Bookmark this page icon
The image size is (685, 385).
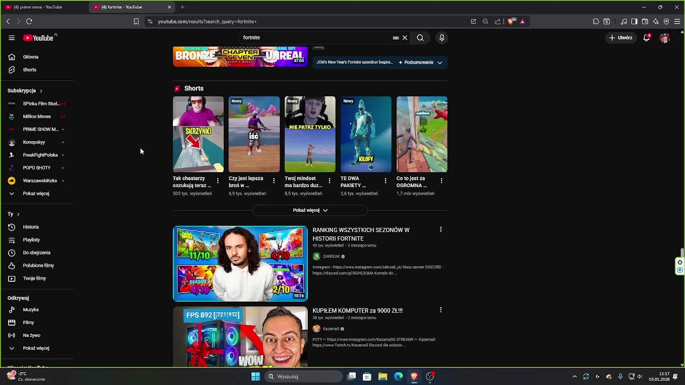[x=136, y=21]
